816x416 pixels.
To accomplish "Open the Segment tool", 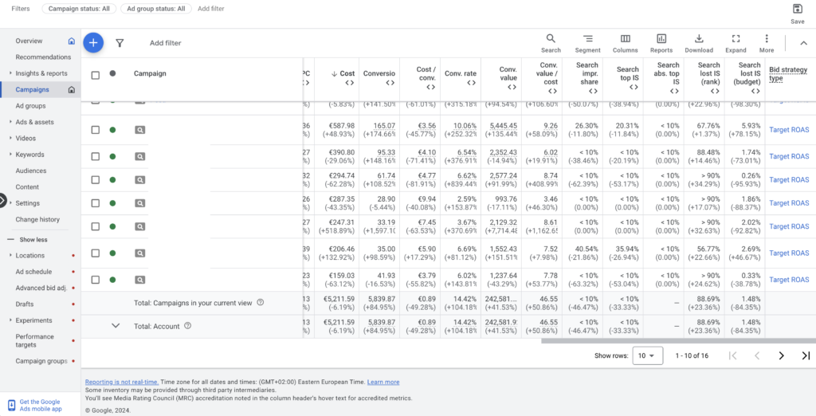I will click(587, 43).
